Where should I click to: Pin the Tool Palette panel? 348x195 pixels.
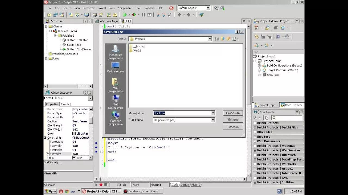(297, 112)
